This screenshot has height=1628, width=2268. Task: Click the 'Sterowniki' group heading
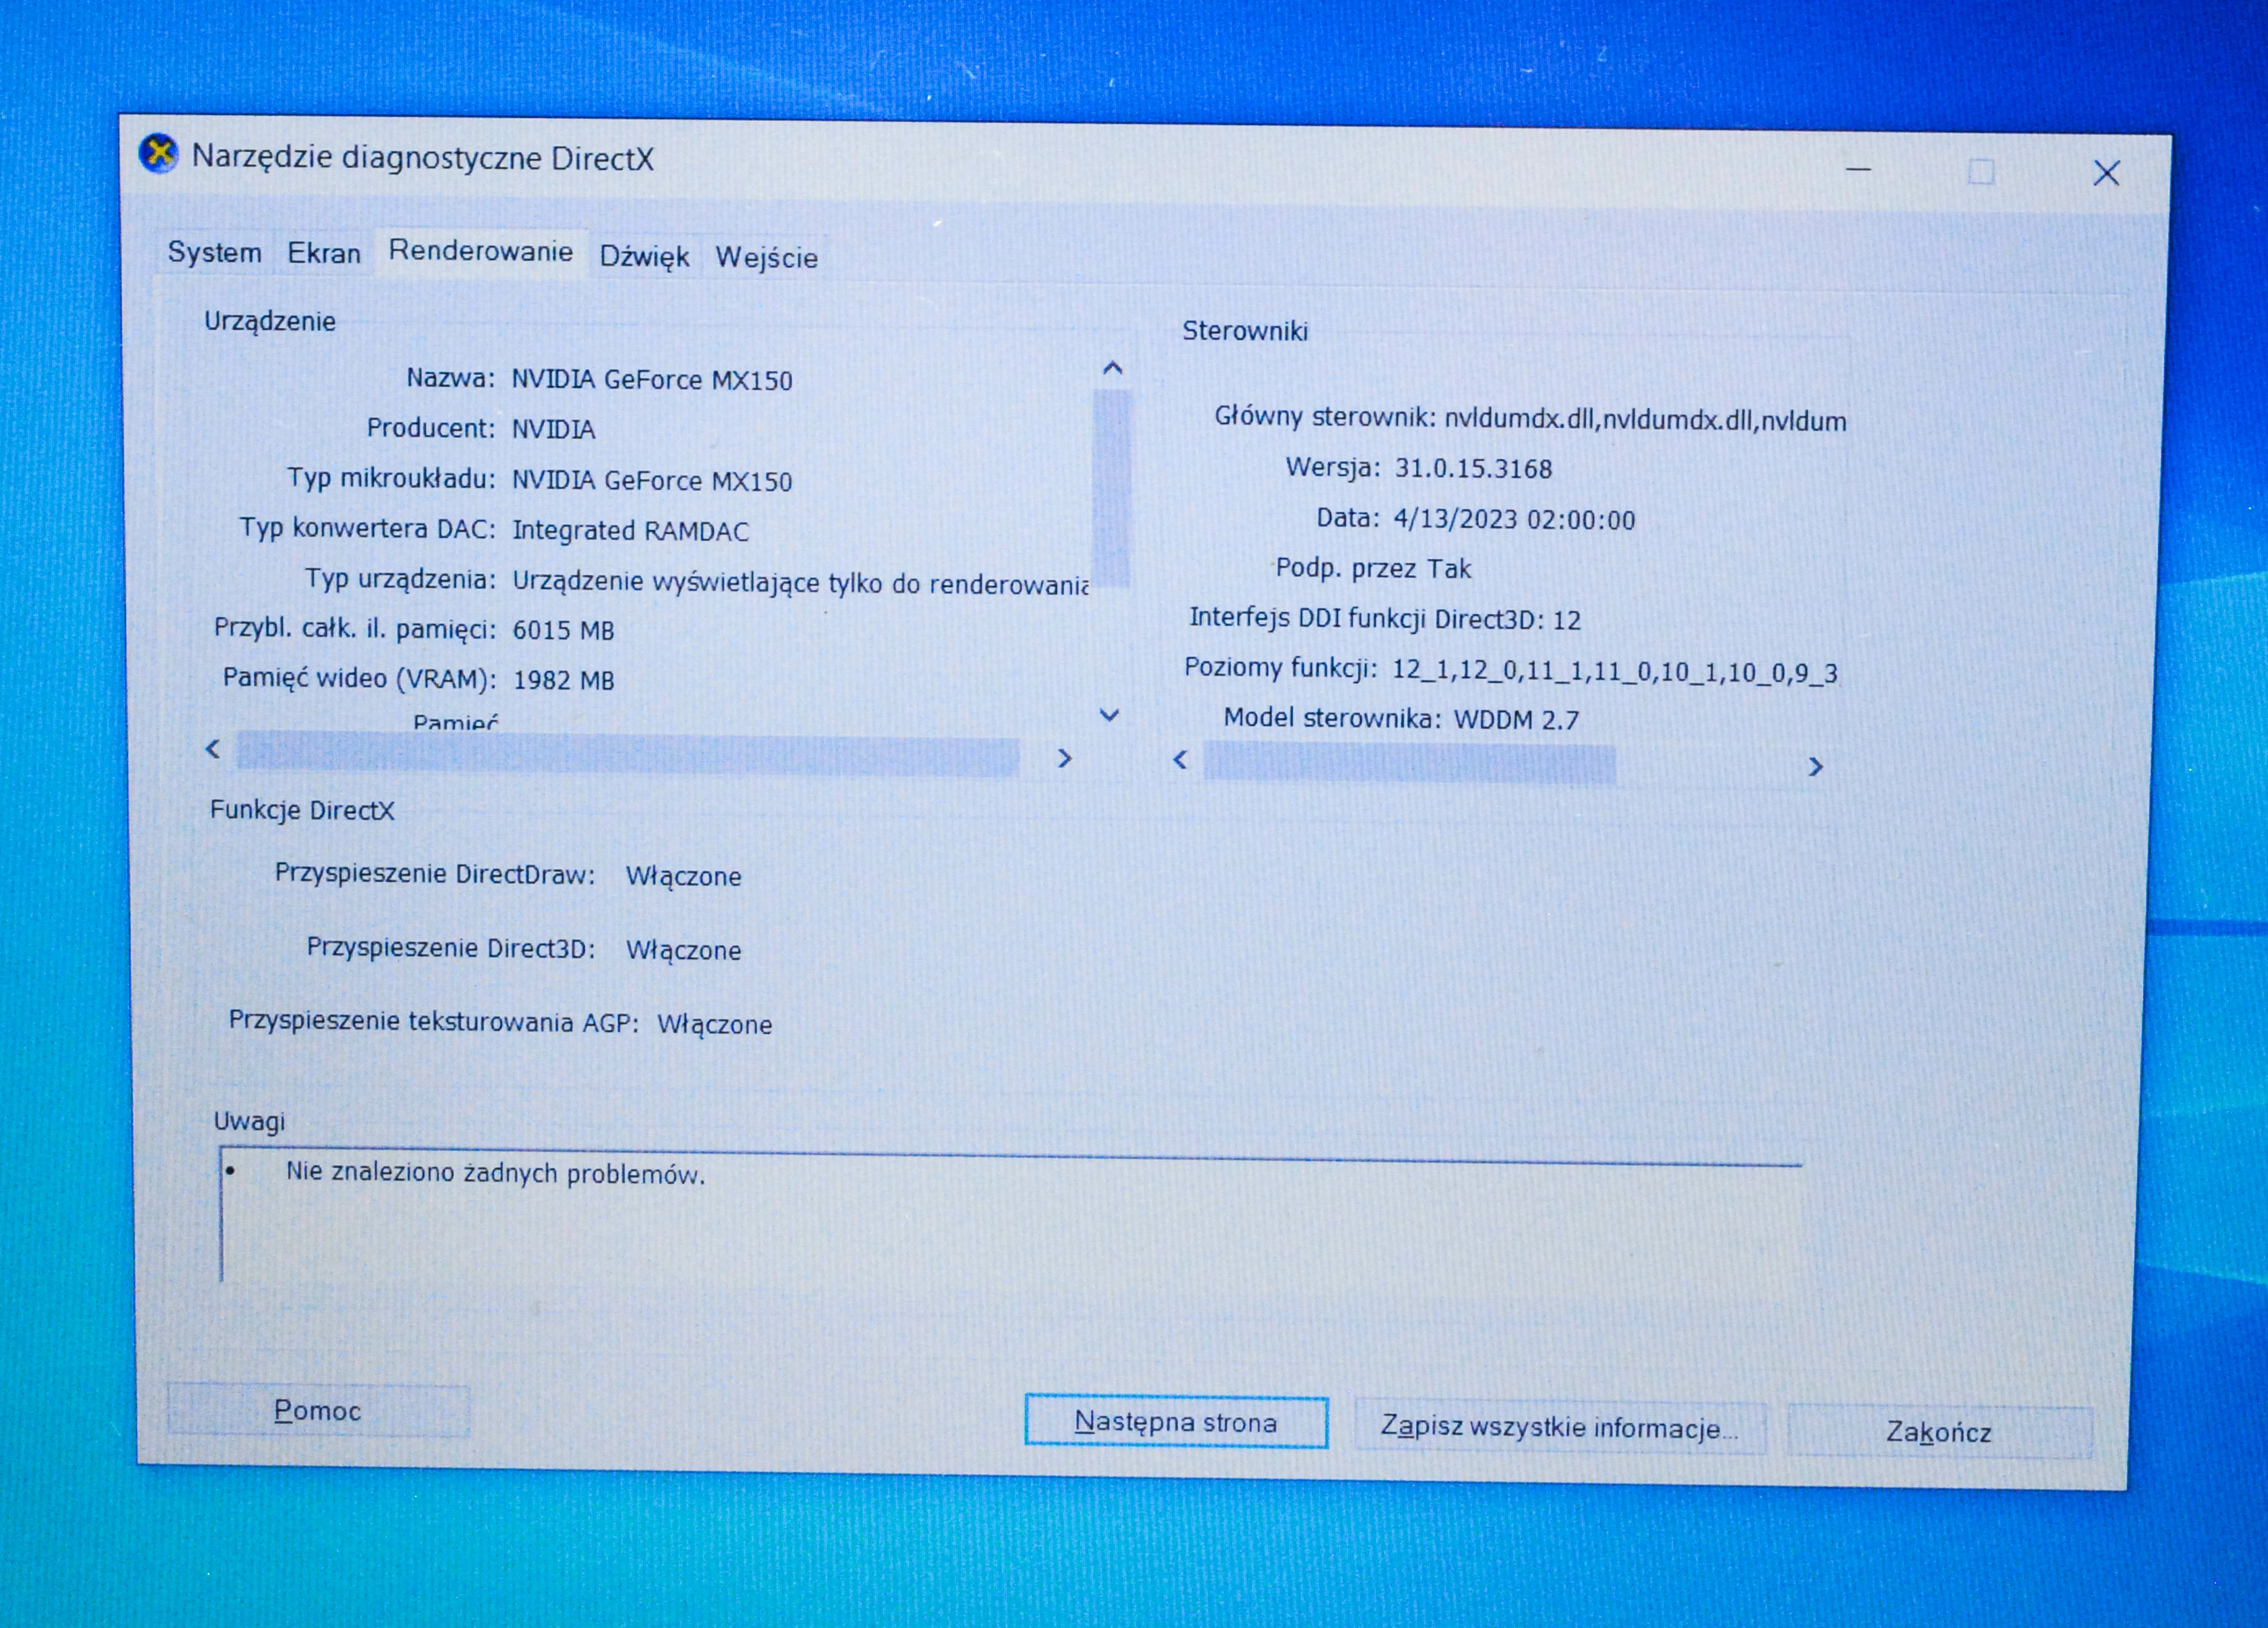click(x=1245, y=331)
